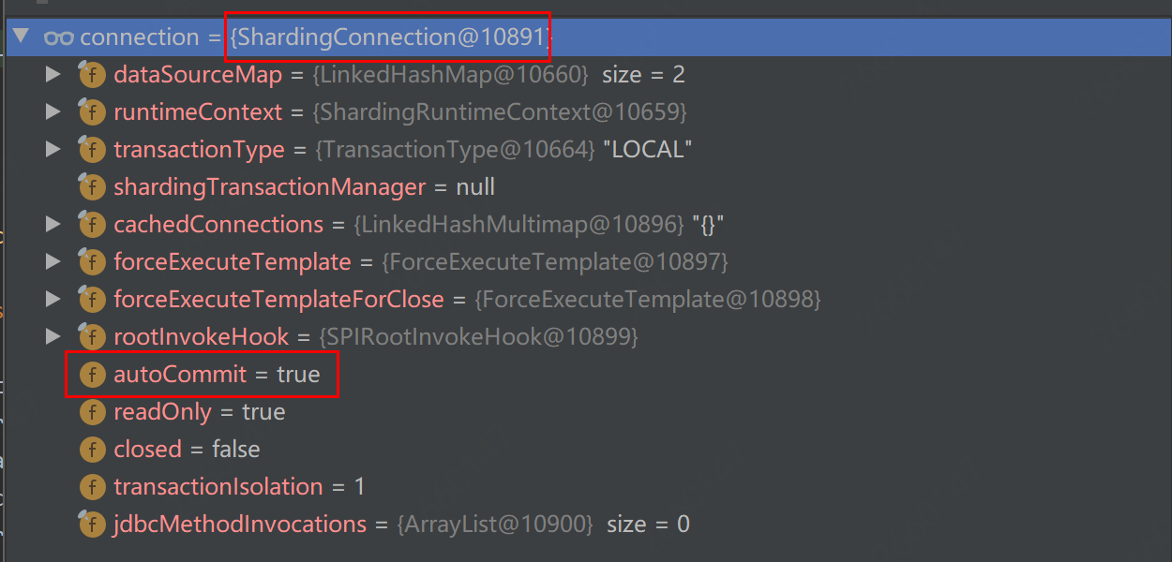The width and height of the screenshot is (1172, 562).
Task: Expand the cachedConnections node
Action: click(x=53, y=225)
